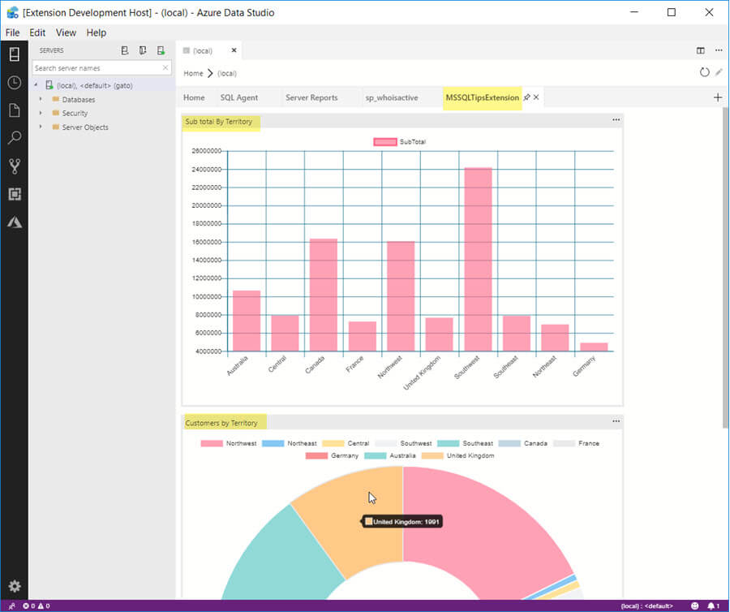Open the Search magnifier icon
The image size is (730, 612).
pos(15,138)
